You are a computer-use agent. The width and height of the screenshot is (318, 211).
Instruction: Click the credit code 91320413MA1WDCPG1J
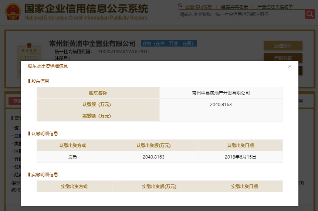(123, 51)
